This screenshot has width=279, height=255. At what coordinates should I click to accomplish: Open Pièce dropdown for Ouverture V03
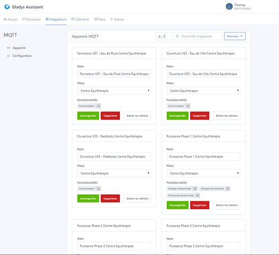114,173
